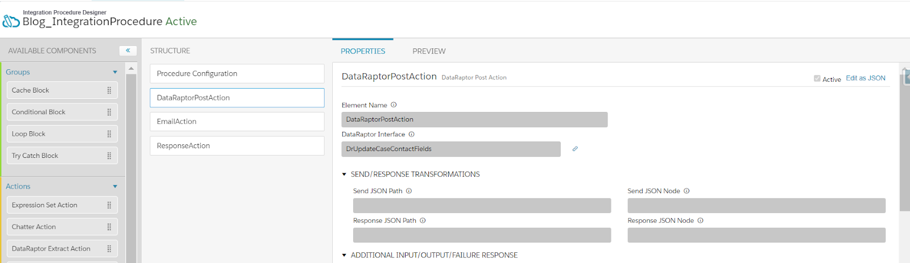Collapse the Actions section
This screenshot has width=910, height=263.
[115, 186]
